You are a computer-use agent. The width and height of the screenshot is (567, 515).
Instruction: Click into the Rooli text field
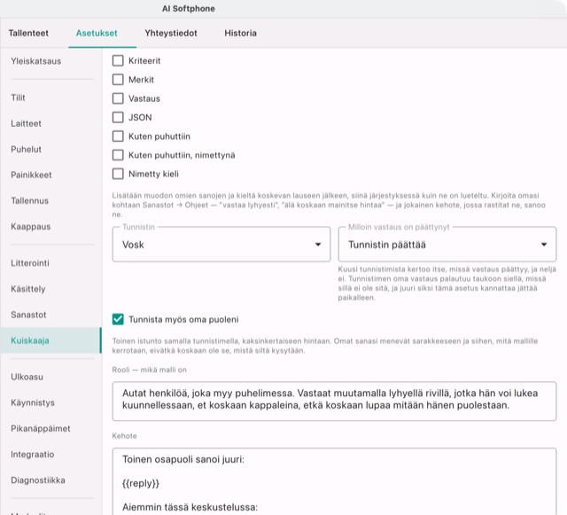coord(334,401)
